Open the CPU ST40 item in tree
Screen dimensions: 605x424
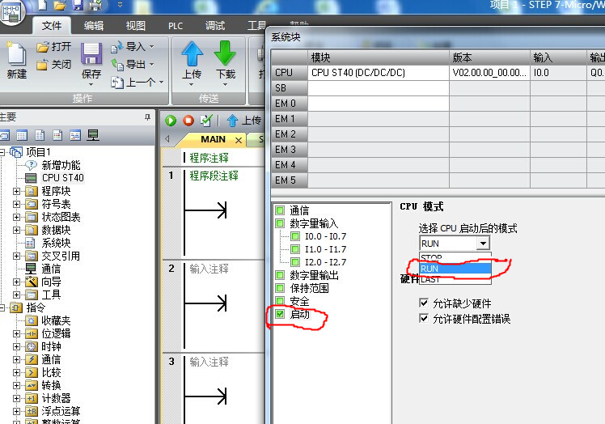[62, 178]
